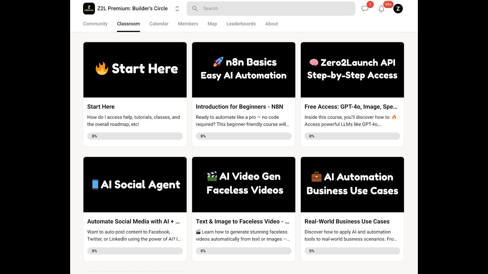Open the n8n Basics course thumbnail

click(x=244, y=70)
